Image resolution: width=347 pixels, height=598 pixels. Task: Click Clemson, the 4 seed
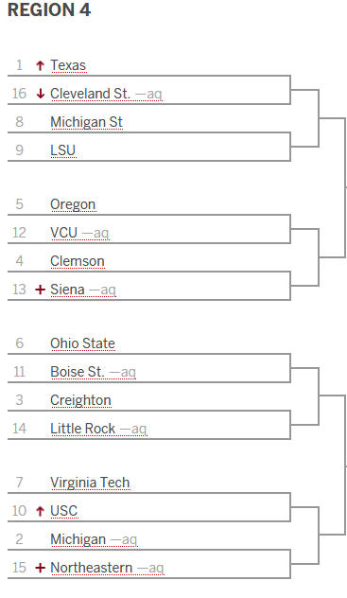(x=78, y=261)
